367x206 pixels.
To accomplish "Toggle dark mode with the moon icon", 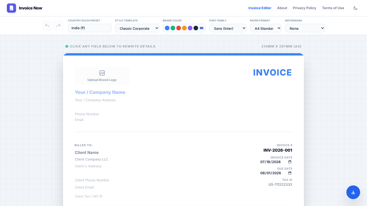I will coord(356,8).
